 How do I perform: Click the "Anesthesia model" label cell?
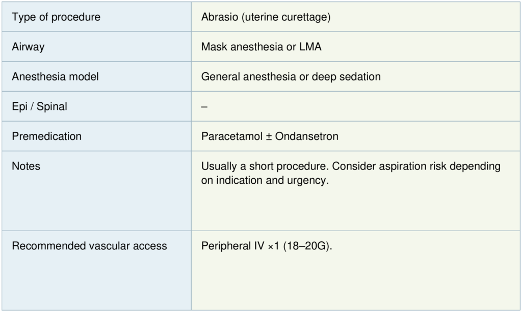pyautogui.click(x=56, y=77)
